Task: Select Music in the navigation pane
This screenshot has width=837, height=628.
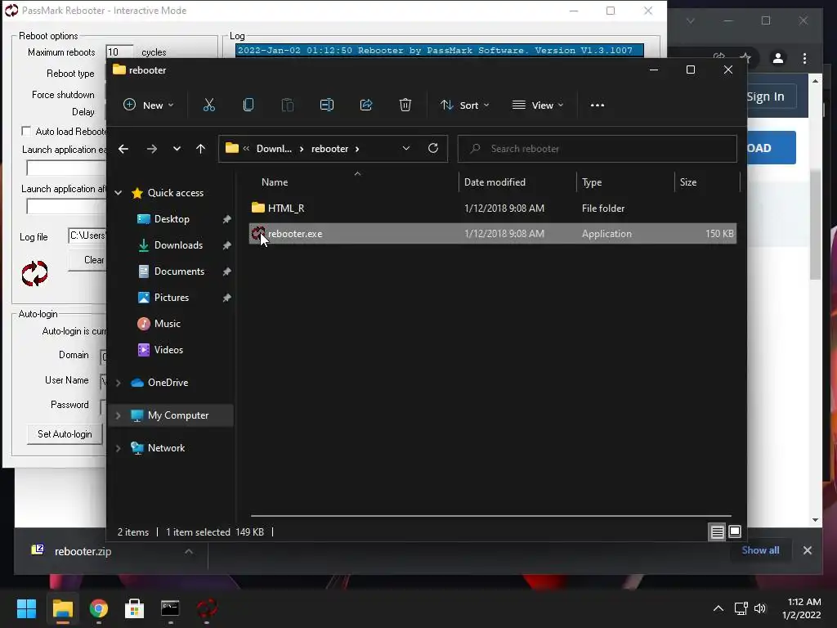Action: 167,324
